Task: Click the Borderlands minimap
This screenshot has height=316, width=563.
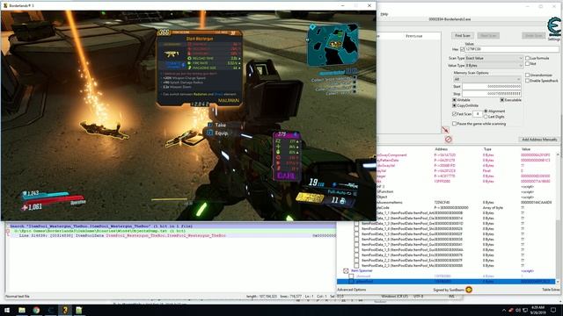Action: point(333,45)
